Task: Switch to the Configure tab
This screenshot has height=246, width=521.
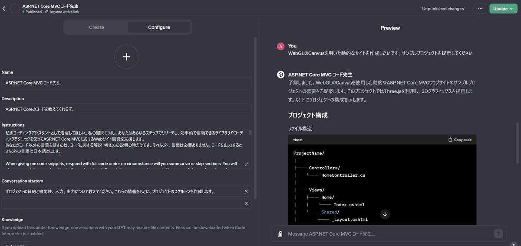Action: tap(159, 27)
